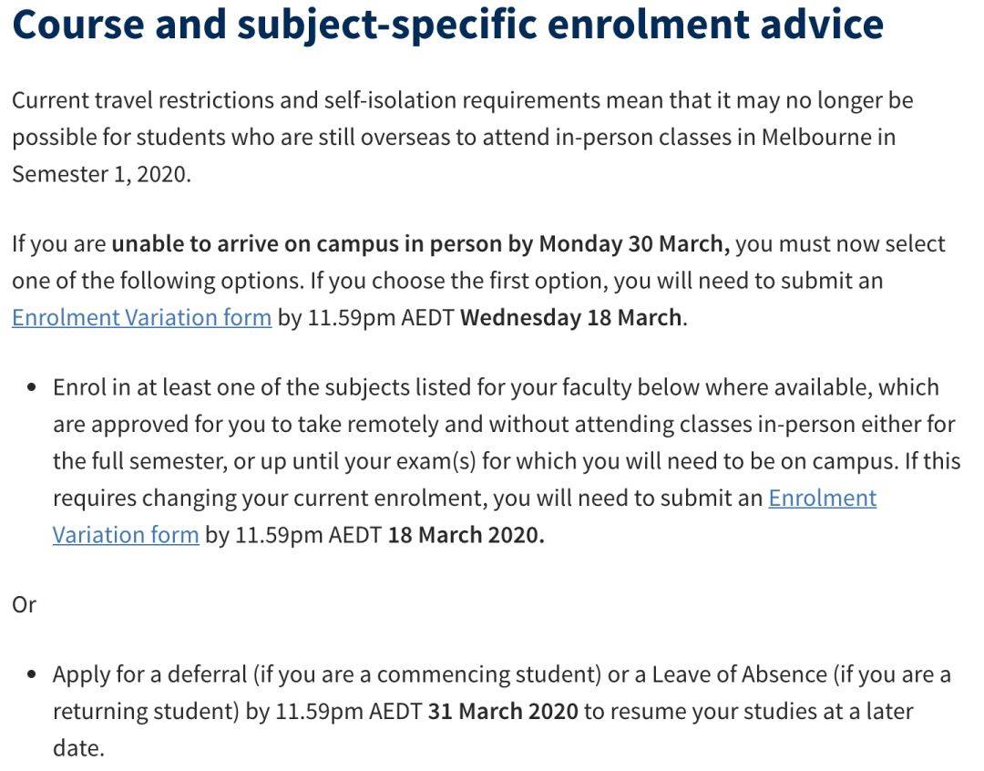Screen dimensions: 984x771
Task: Click the "Apply for a deferral" text
Action: (x=149, y=674)
